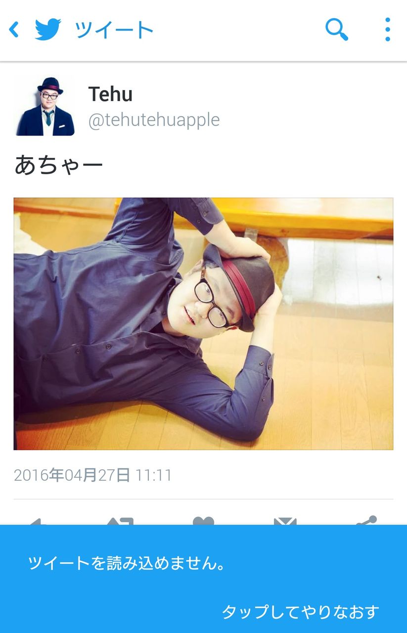Click the tweet text あちゃー
The image size is (407, 633).
click(58, 165)
